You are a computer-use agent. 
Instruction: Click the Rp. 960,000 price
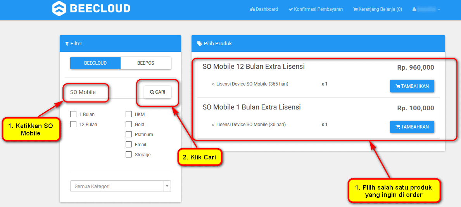pyautogui.click(x=415, y=67)
